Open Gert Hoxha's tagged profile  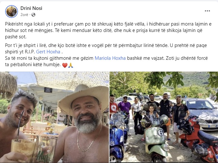48,52
